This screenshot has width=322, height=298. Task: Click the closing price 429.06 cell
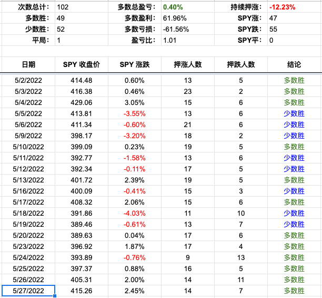[82, 102]
